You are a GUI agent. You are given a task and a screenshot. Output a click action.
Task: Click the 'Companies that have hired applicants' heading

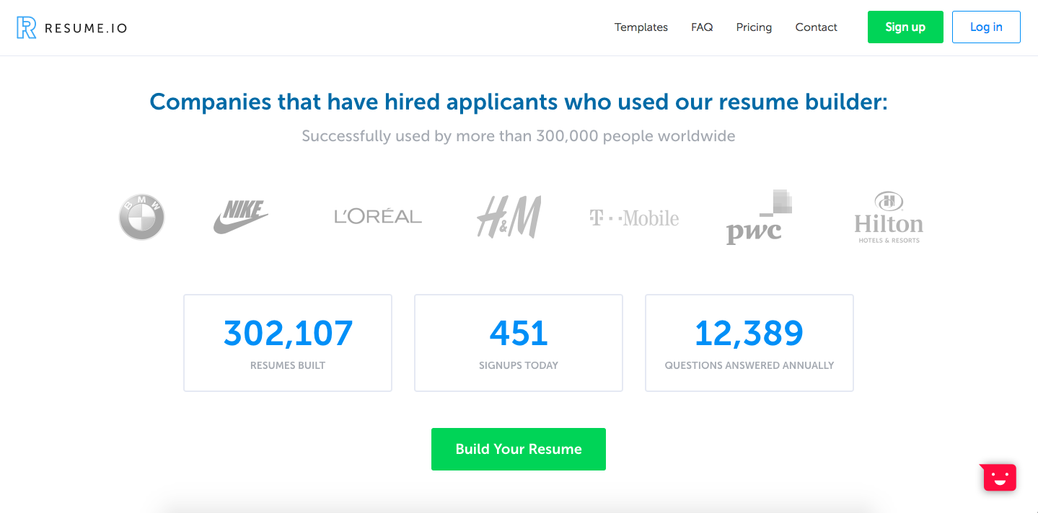click(x=519, y=102)
